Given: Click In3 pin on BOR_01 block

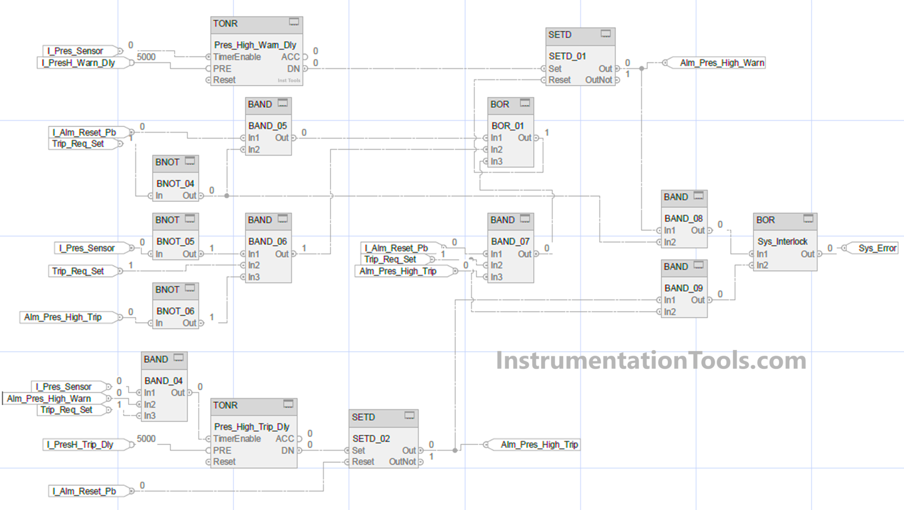Looking at the screenshot, I should 486,161.
